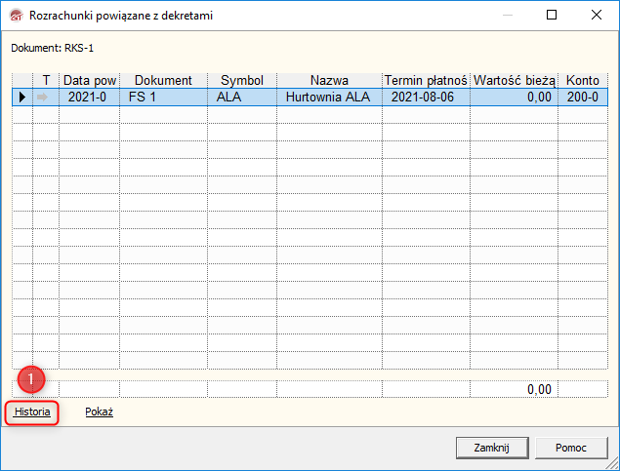Click the Pokaż link
Image resolution: width=620 pixels, height=471 pixels.
100,412
